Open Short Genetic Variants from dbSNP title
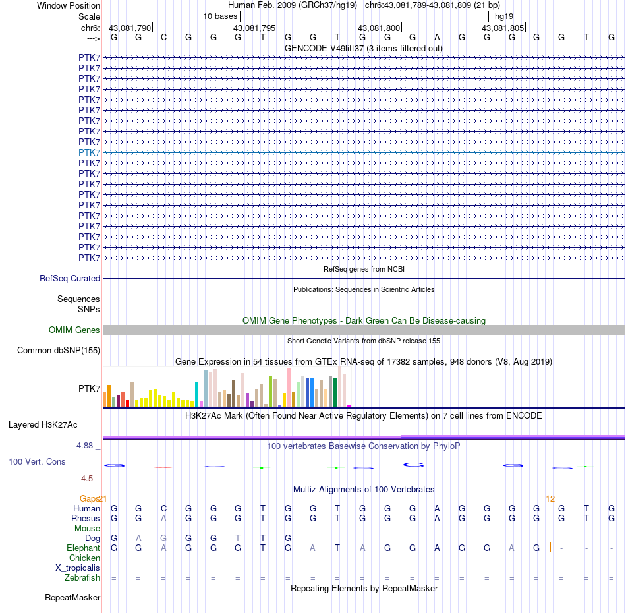 [x=364, y=341]
